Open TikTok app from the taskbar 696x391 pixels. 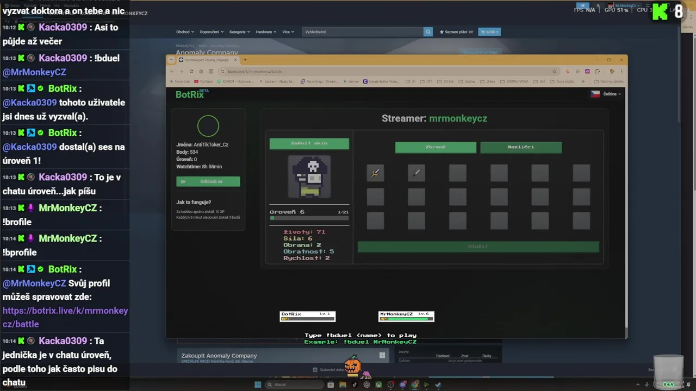(355, 384)
